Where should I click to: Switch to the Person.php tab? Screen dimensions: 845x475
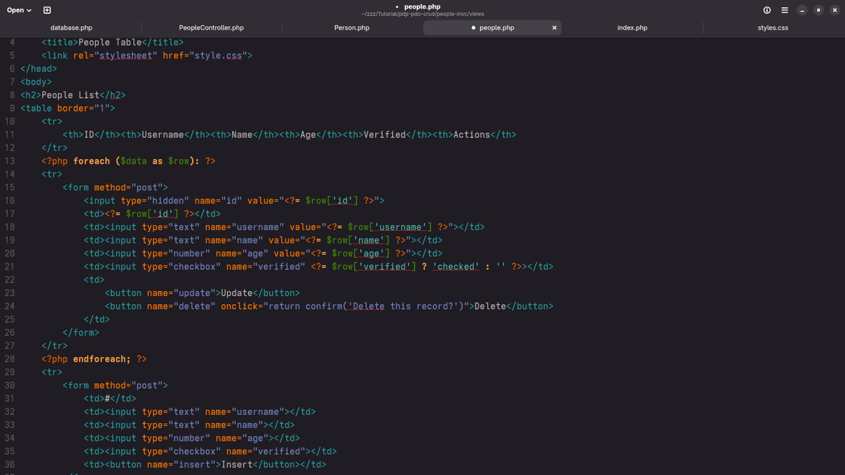pos(352,28)
